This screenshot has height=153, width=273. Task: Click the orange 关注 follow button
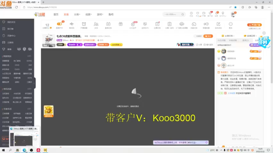208,36
